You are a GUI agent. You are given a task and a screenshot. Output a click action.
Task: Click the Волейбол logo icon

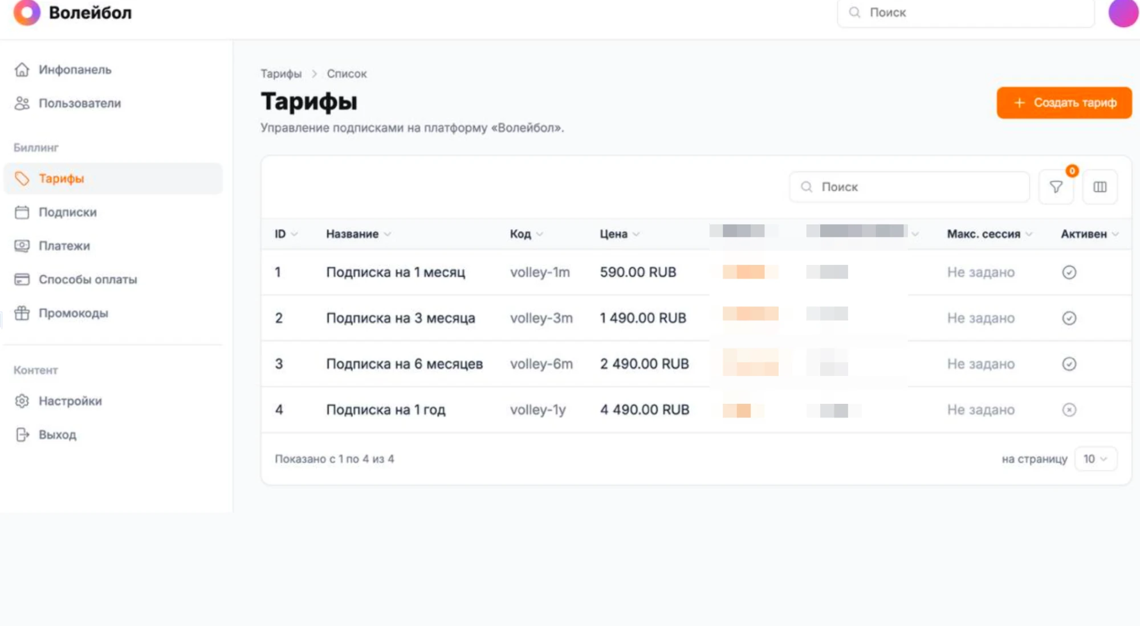pos(27,12)
